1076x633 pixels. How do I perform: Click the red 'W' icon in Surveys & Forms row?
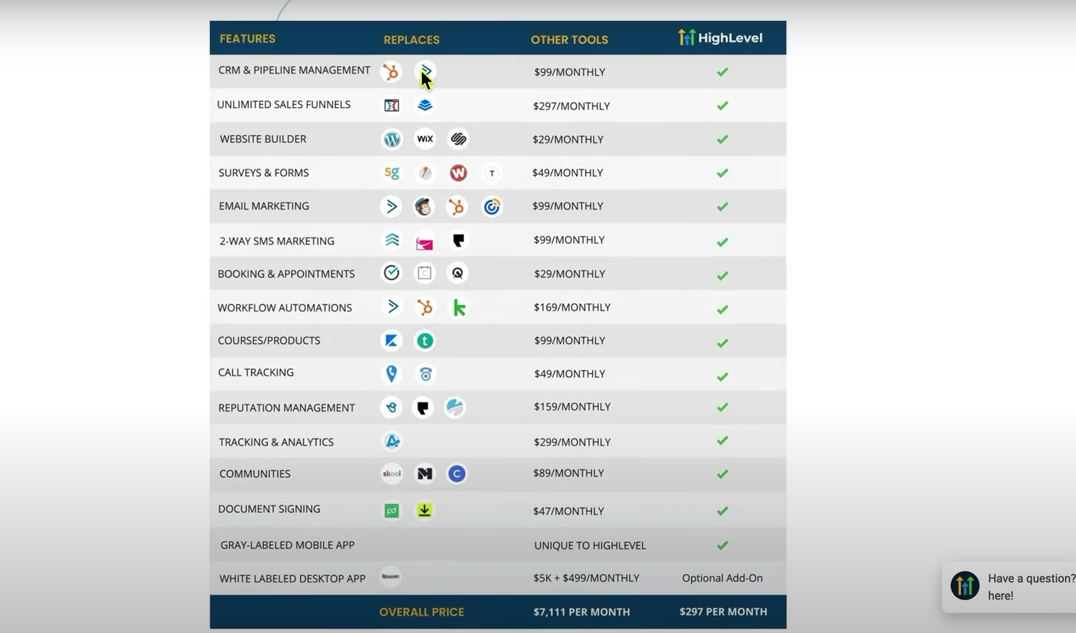point(458,173)
